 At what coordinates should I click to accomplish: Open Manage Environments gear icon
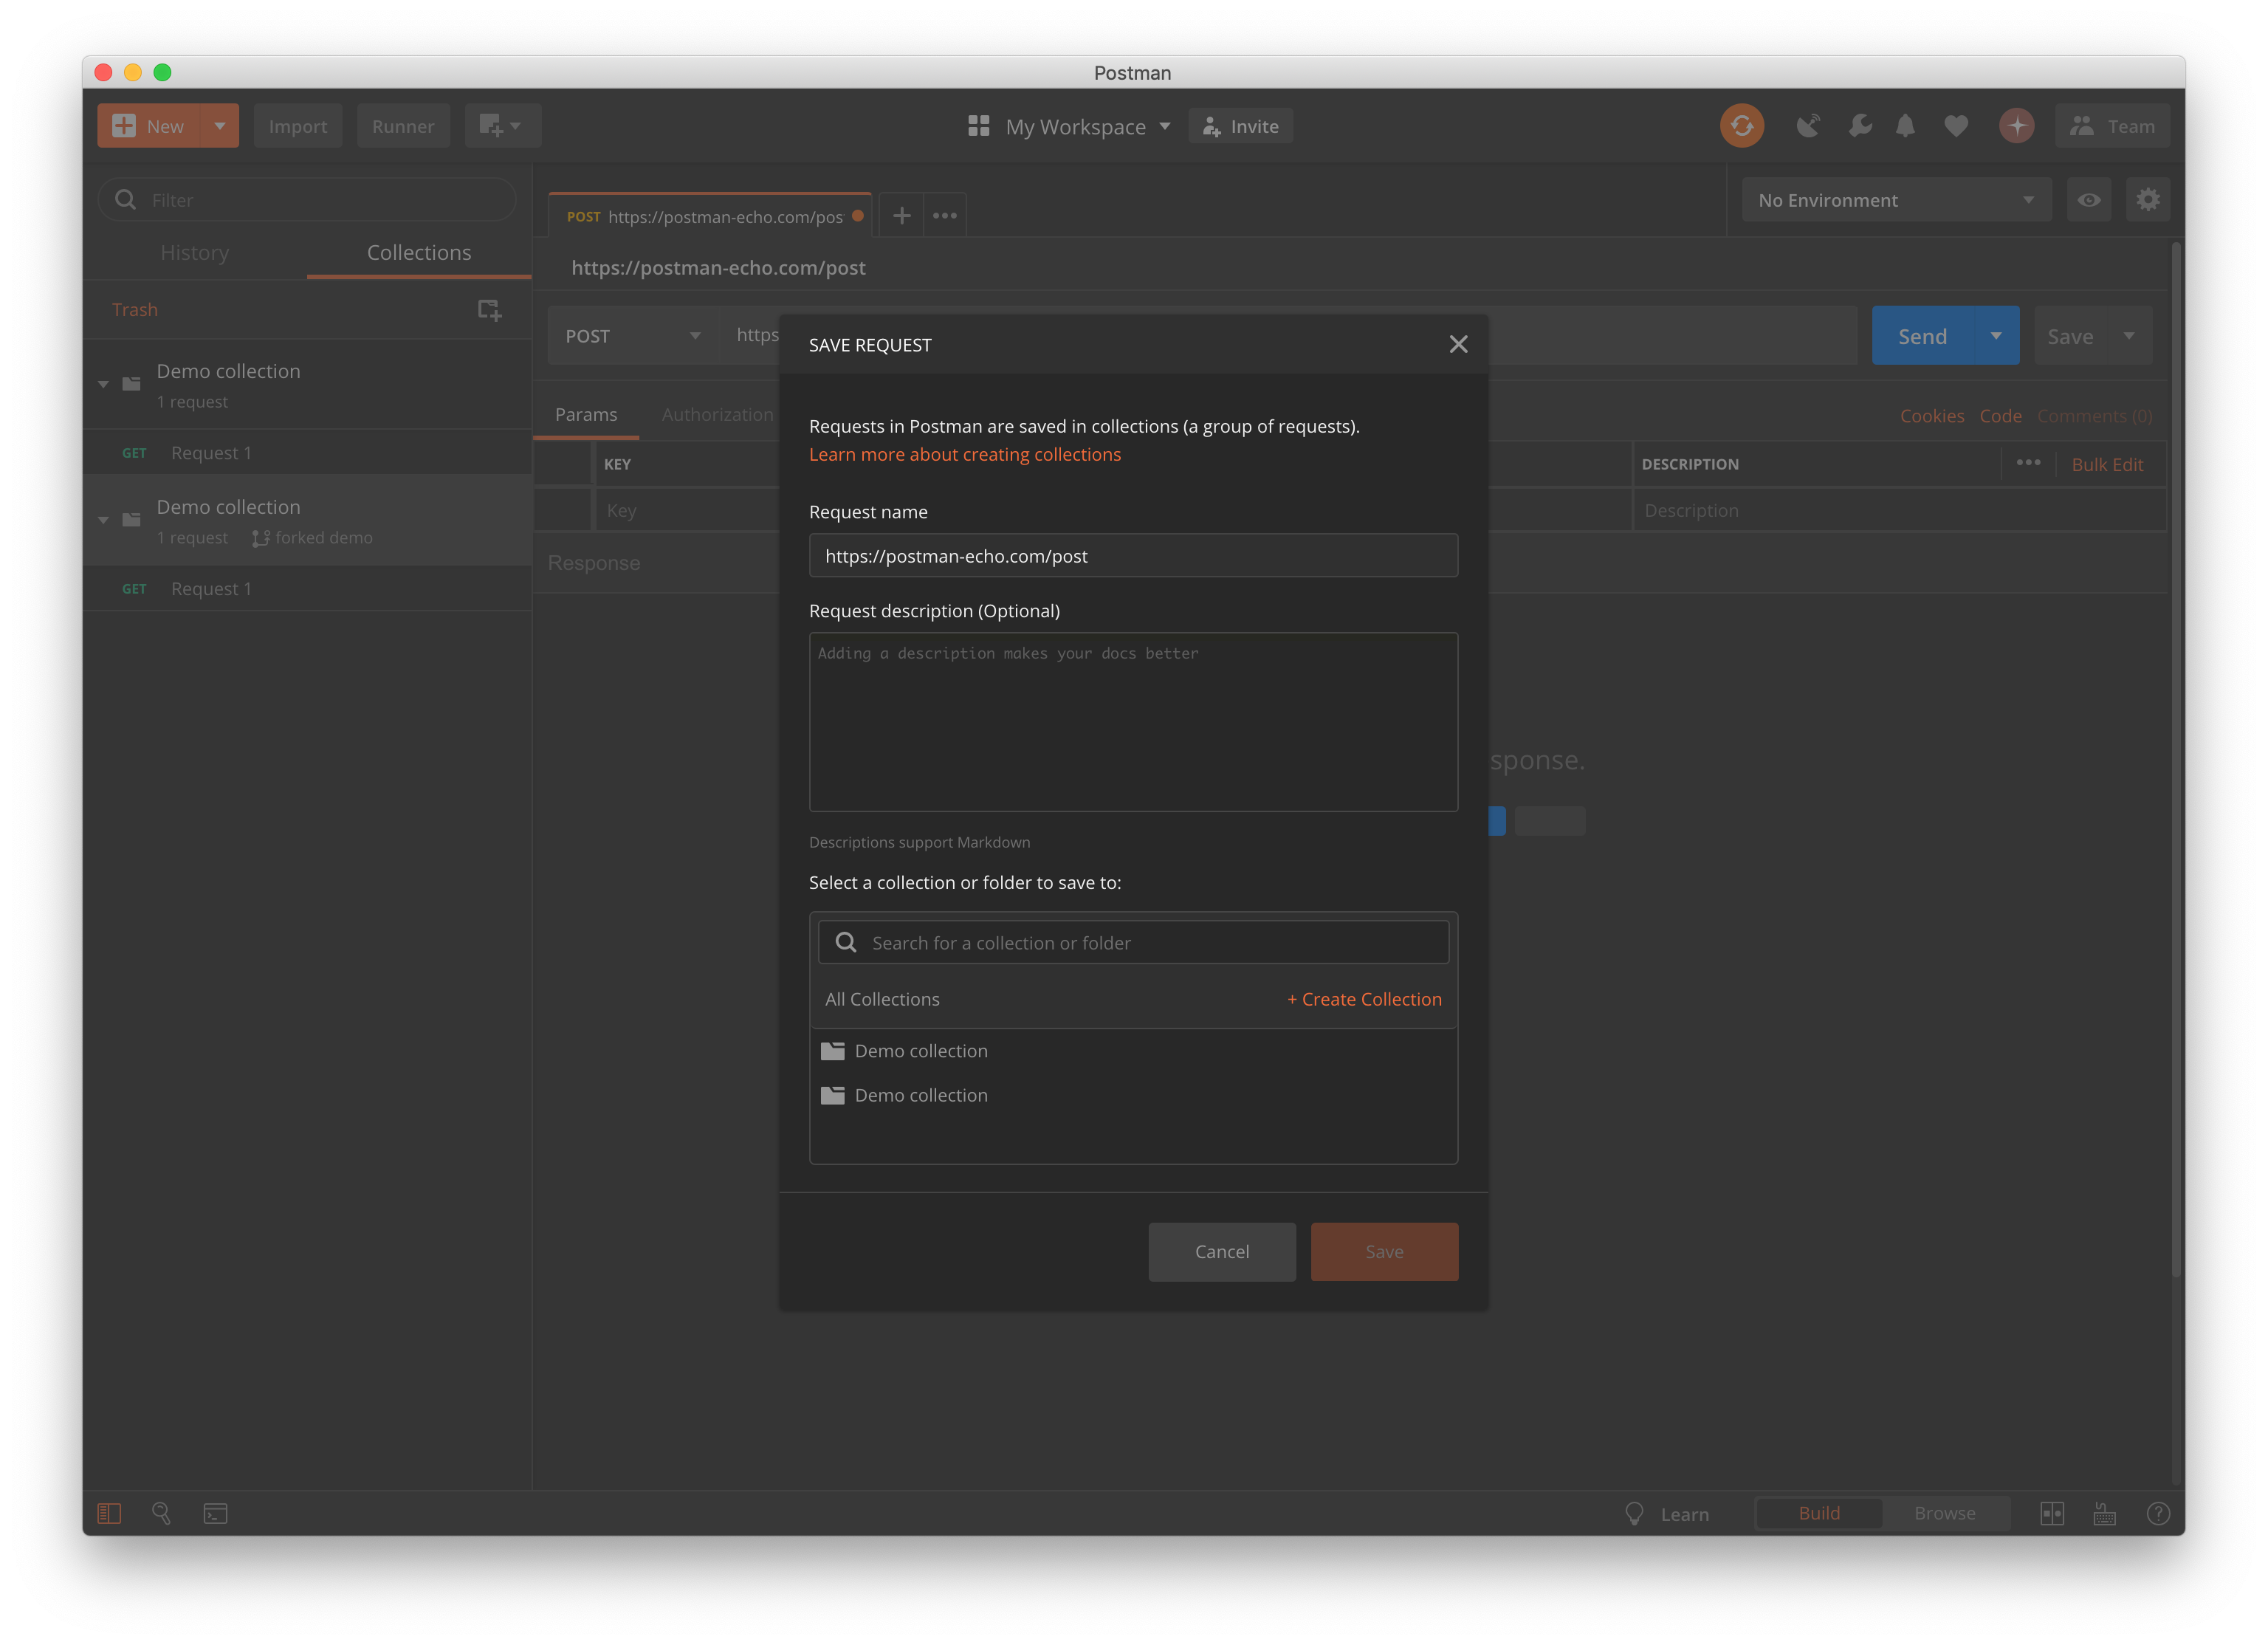(x=2147, y=200)
